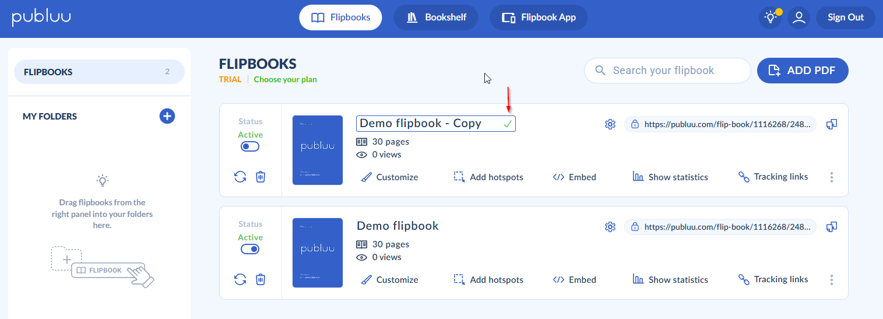This screenshot has height=319, width=883.
Task: Open settings gear for Demo flipbook - Copy
Action: point(610,124)
